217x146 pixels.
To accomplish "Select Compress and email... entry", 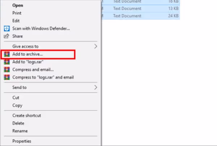I will (x=33, y=70).
